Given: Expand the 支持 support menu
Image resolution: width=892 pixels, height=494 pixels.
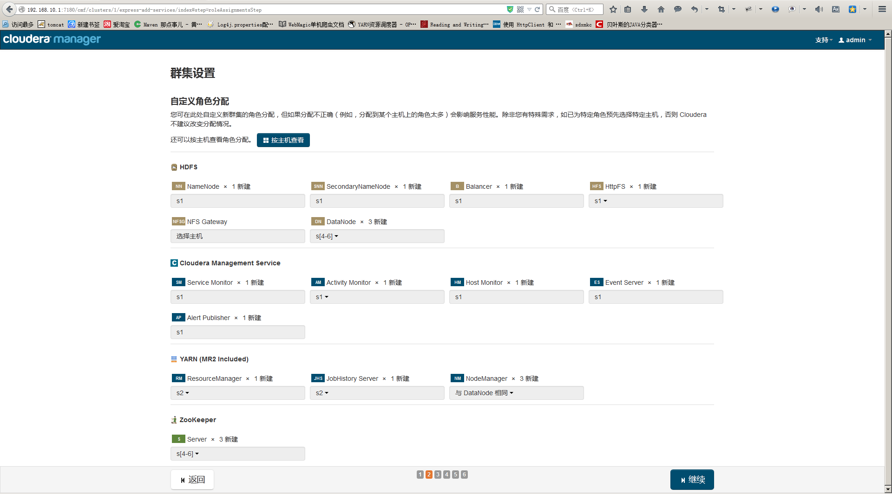Looking at the screenshot, I should click(824, 40).
